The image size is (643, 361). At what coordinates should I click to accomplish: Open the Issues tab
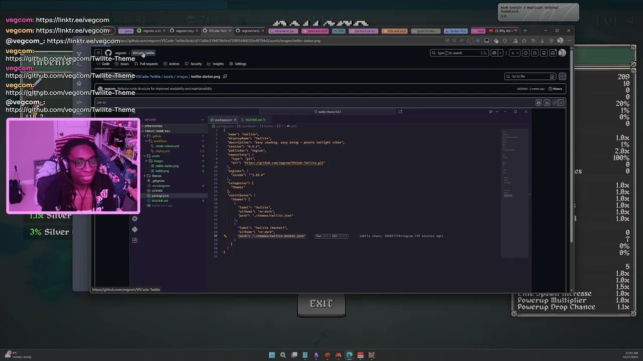(122, 64)
